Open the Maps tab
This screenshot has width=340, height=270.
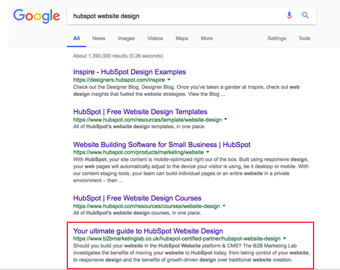(x=182, y=38)
